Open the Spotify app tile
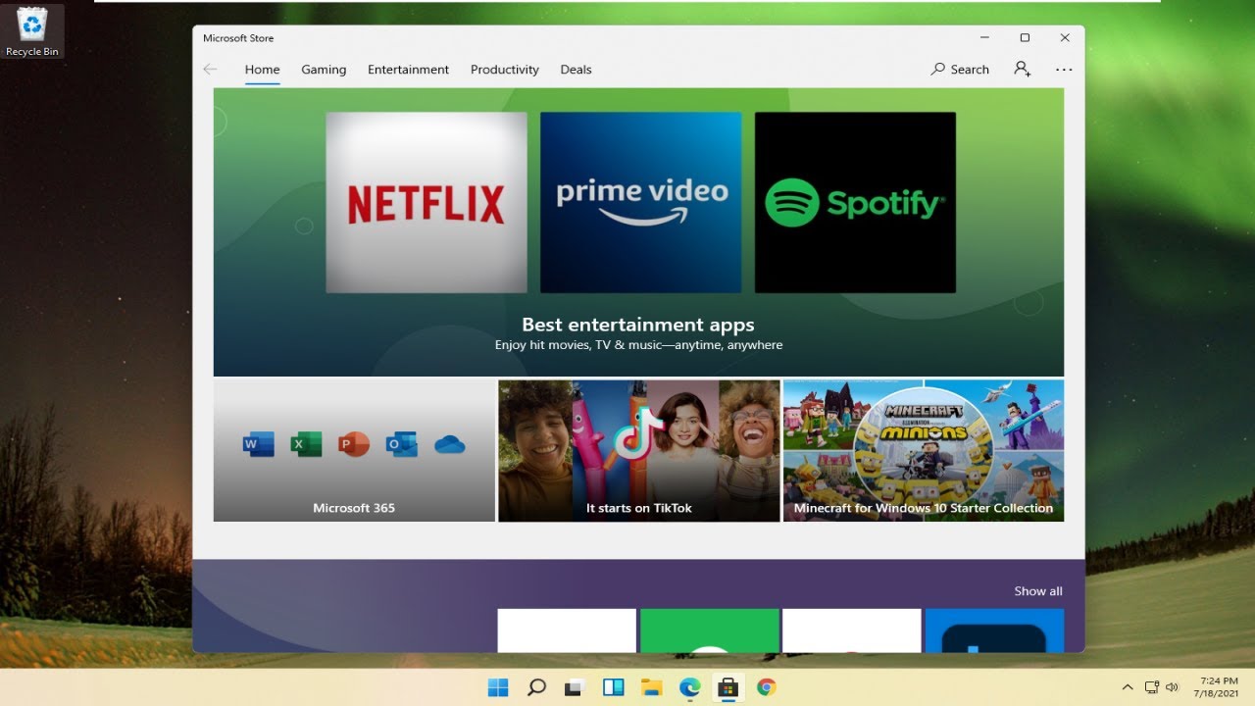Viewport: 1255px width, 706px height. [x=855, y=202]
